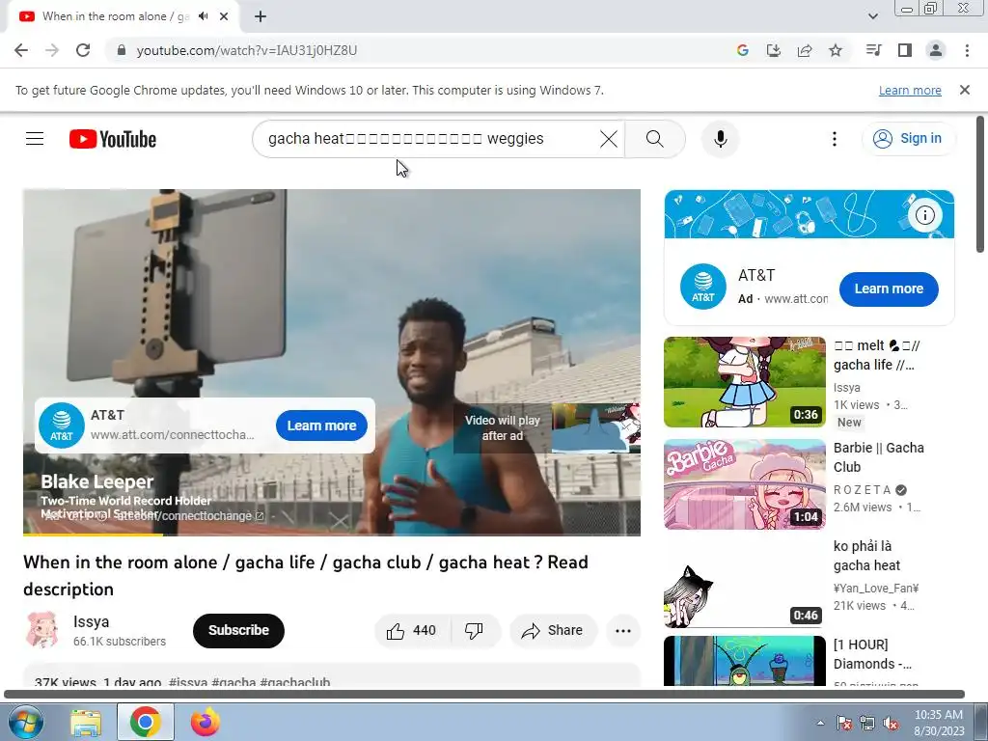Open ad info icon on sidebar banner

point(924,215)
